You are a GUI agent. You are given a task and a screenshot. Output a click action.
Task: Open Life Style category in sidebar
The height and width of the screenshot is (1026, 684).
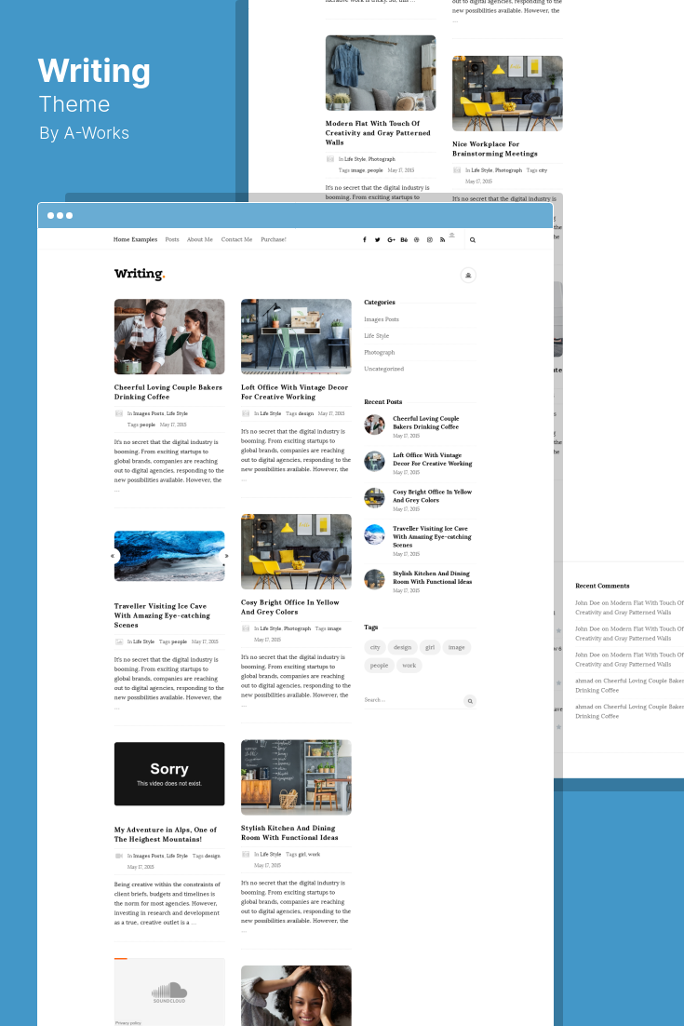377,336
